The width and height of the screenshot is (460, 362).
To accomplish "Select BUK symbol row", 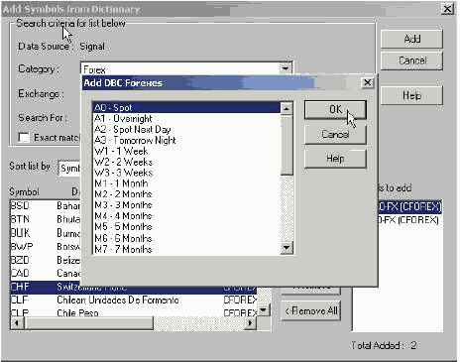I will pos(45,233).
